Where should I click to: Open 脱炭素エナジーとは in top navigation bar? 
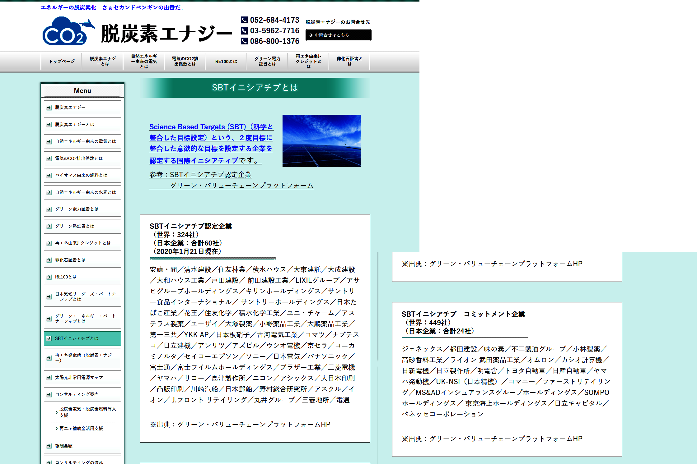pos(103,62)
